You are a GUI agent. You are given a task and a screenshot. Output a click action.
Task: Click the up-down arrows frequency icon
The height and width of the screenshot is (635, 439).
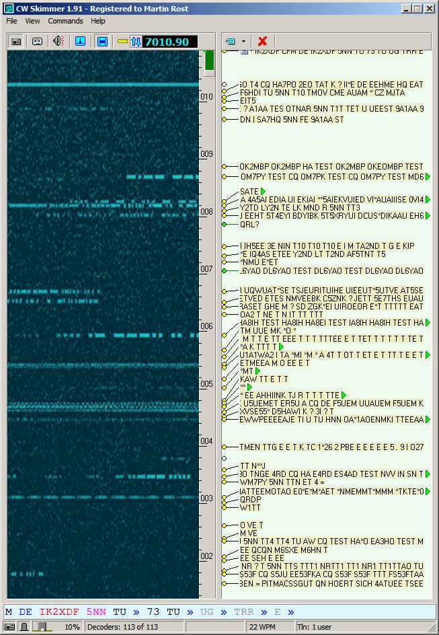pyautogui.click(x=136, y=41)
